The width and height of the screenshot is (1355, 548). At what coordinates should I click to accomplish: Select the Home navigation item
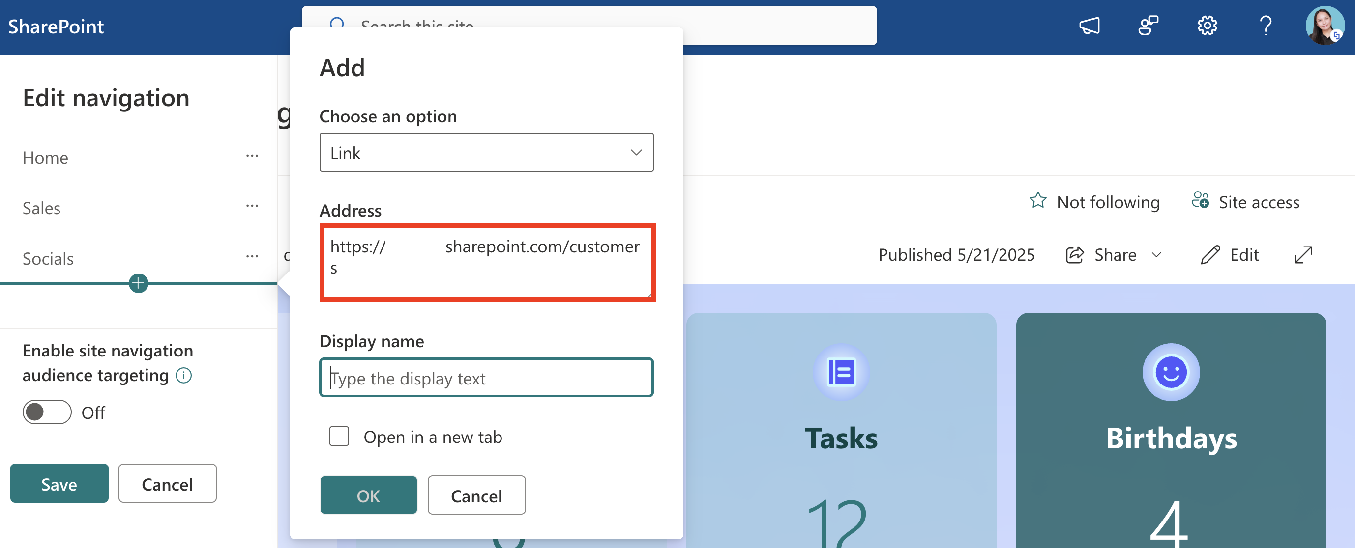coord(45,158)
